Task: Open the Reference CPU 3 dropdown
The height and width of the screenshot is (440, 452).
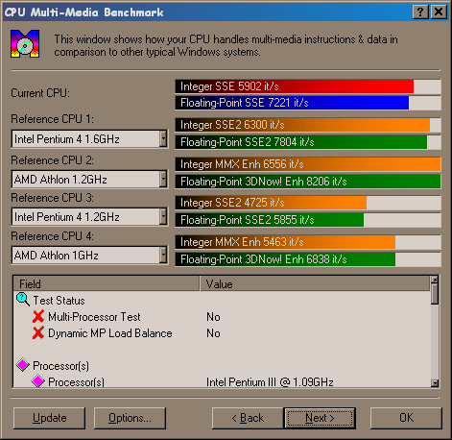Action: click(x=163, y=217)
